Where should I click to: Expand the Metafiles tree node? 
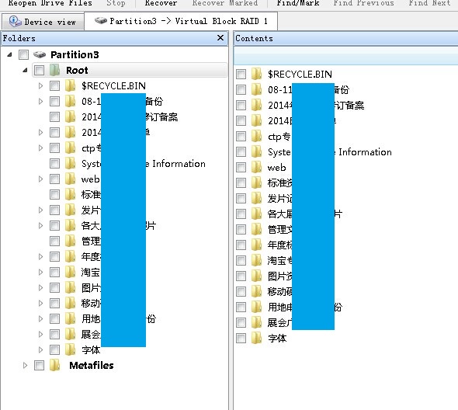(x=25, y=365)
